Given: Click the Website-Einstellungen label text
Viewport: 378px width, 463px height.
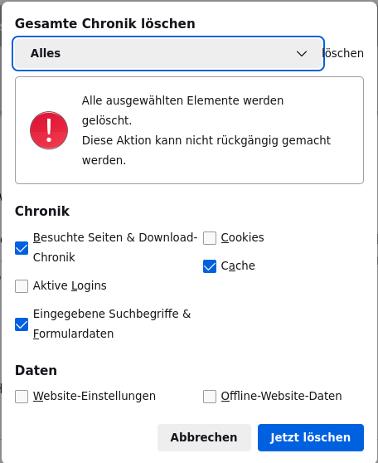Looking at the screenshot, I should tap(94, 397).
